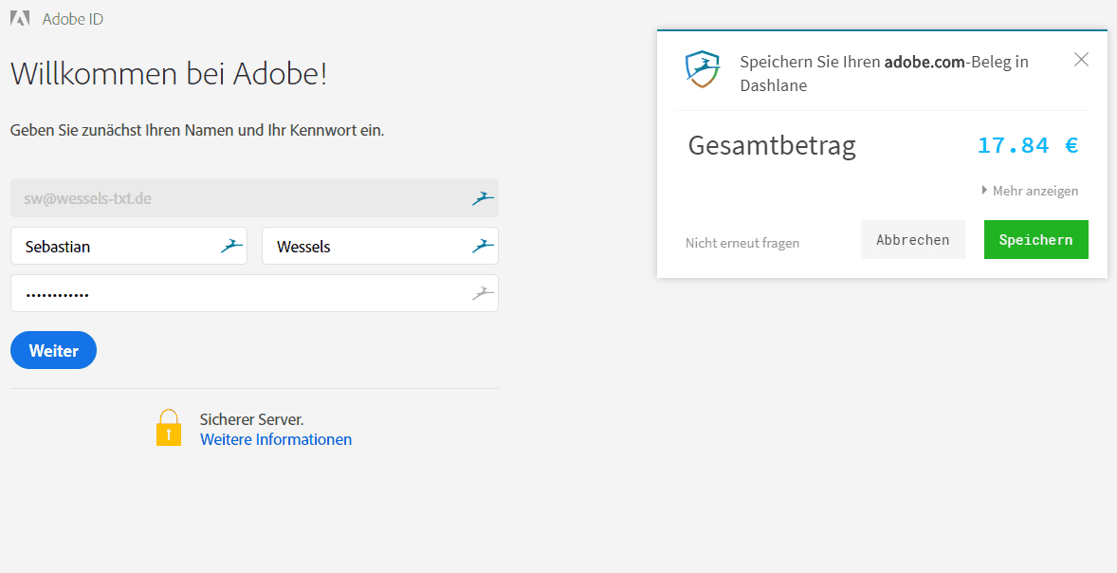Open the Weitere Informationen link

click(276, 440)
